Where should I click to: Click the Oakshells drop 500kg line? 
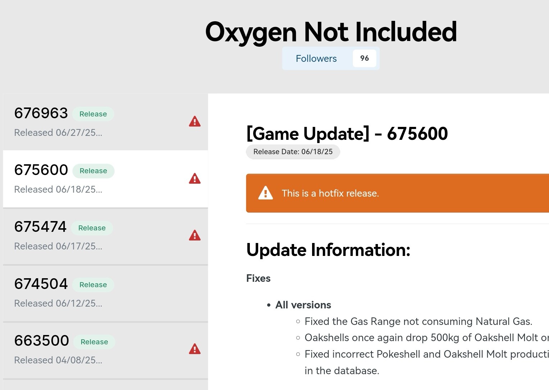427,338
